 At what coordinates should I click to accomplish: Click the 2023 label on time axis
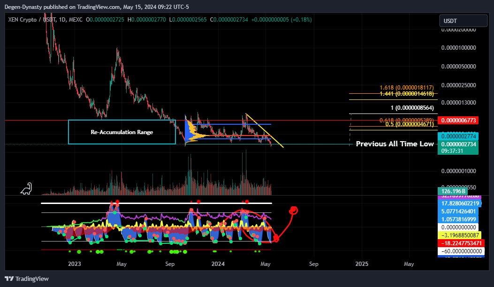74,264
